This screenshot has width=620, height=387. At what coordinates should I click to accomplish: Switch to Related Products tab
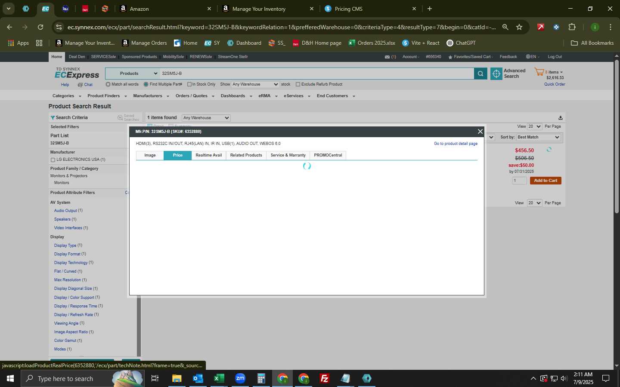pyautogui.click(x=246, y=155)
